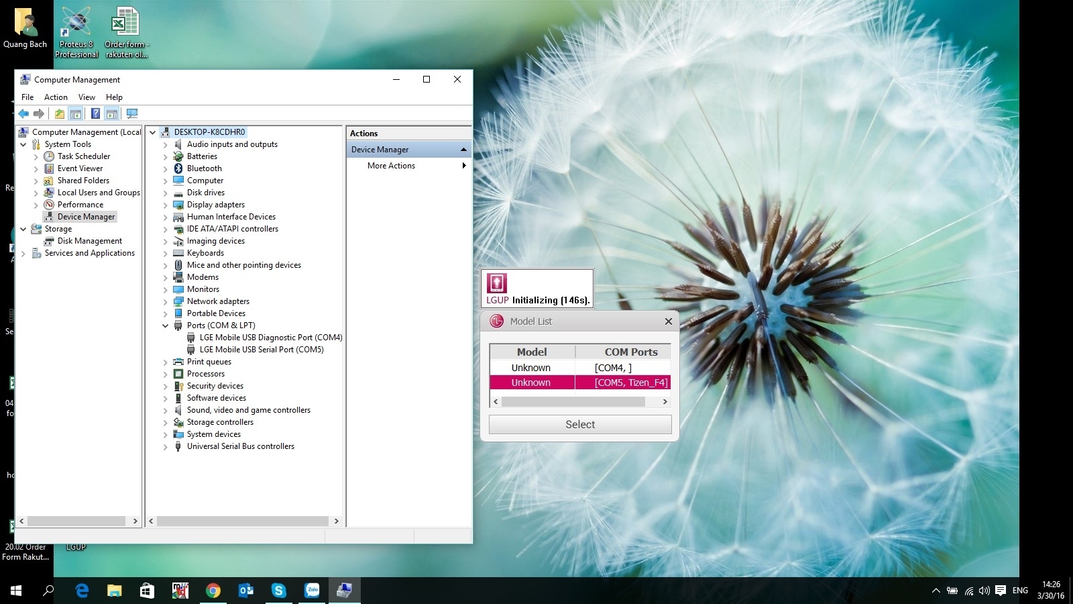The image size is (1073, 604).
Task: Click the Model column header
Action: click(532, 352)
